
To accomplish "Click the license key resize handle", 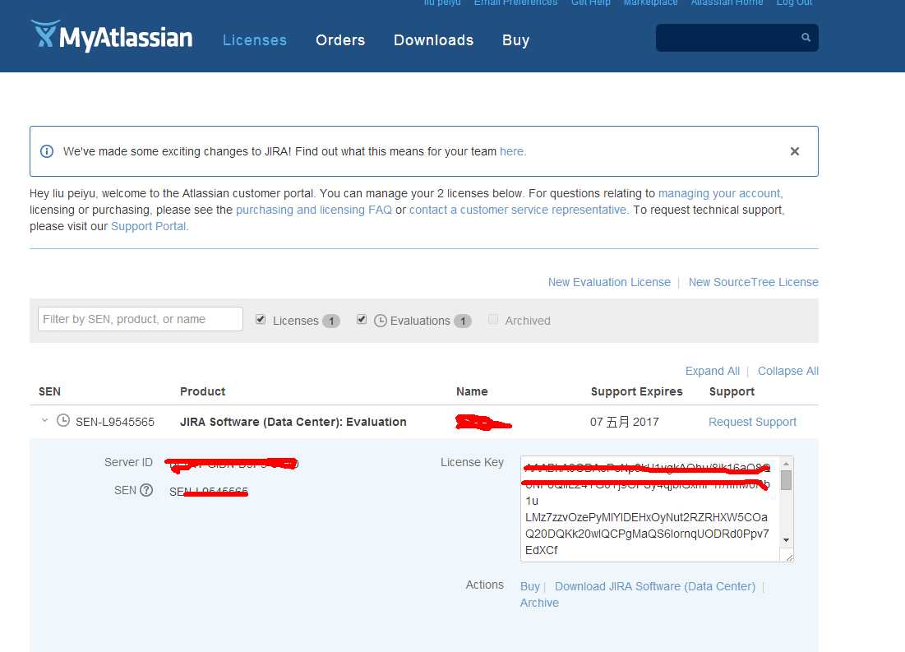I will click(x=789, y=557).
